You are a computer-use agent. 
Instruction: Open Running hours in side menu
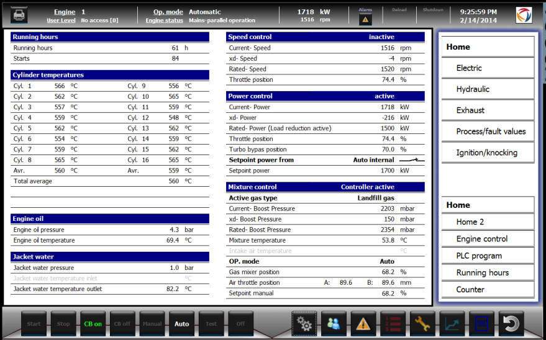[x=488, y=273]
